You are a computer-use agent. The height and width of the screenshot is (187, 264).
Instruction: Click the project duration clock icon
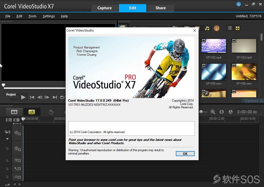[230, 112]
